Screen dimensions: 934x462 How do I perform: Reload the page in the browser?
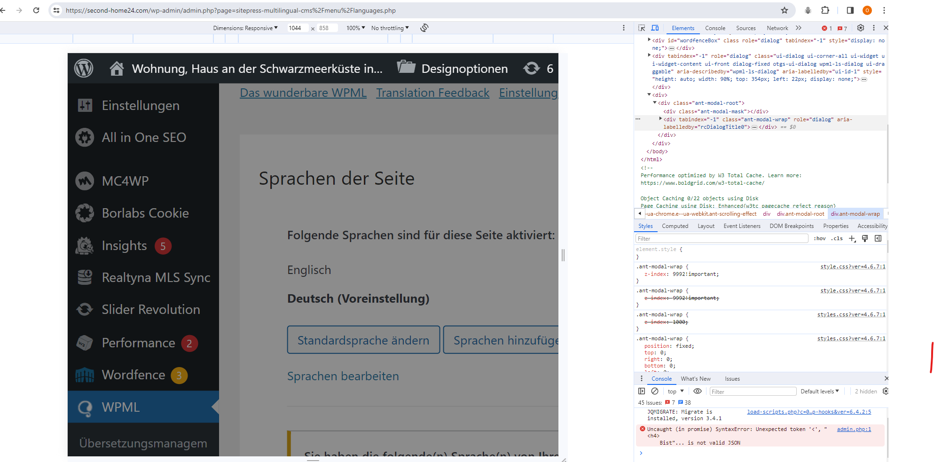(x=36, y=10)
